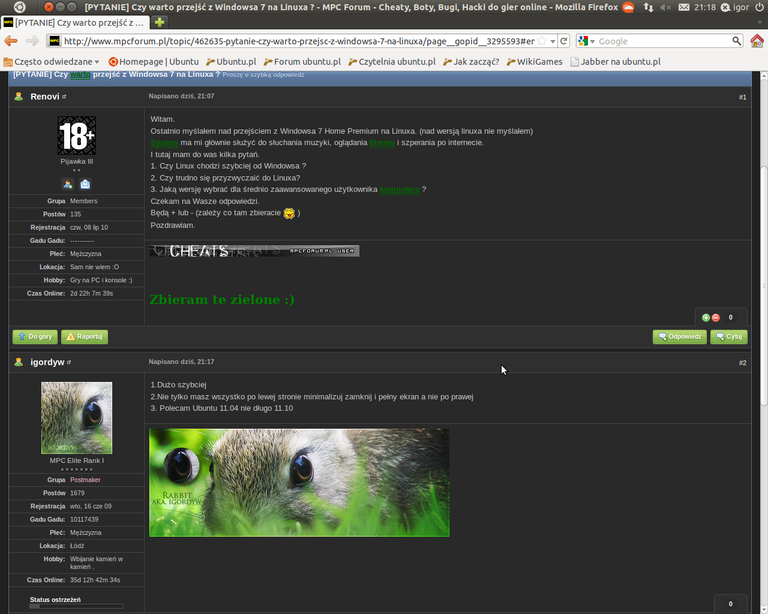Click the browser back arrow
Viewport: 768px width, 614px height.
11,41
